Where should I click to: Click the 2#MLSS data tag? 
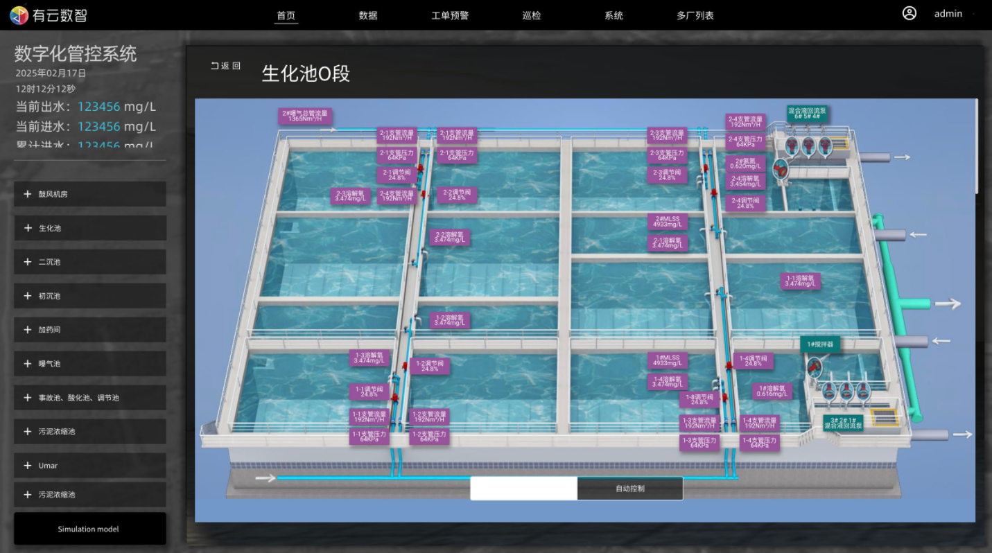(x=668, y=222)
